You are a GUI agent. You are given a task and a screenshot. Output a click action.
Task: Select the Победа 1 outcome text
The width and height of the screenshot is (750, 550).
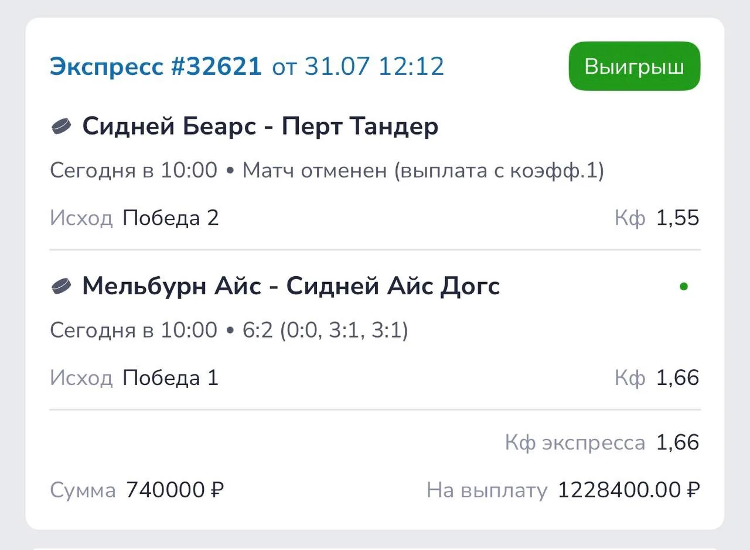click(x=171, y=378)
